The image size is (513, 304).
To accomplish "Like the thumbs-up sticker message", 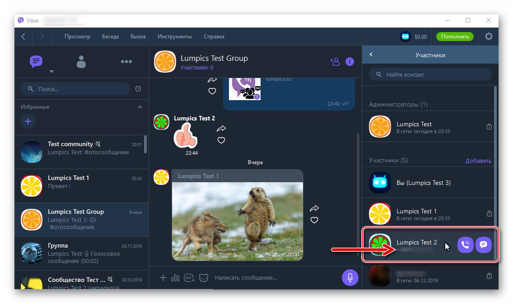I will coord(221,140).
